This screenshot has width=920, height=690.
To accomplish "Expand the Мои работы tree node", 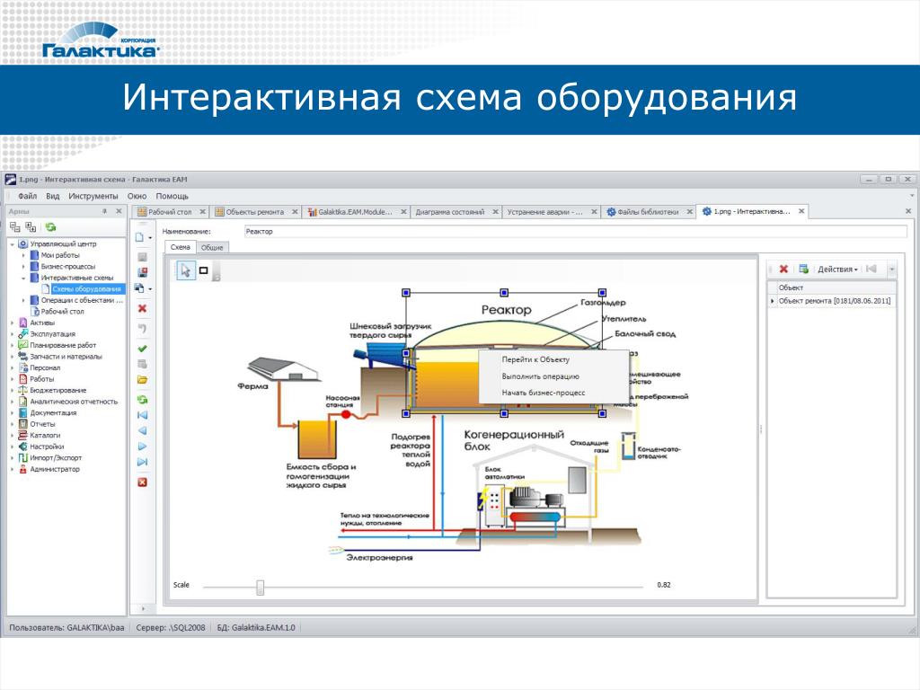I will pos(23,255).
